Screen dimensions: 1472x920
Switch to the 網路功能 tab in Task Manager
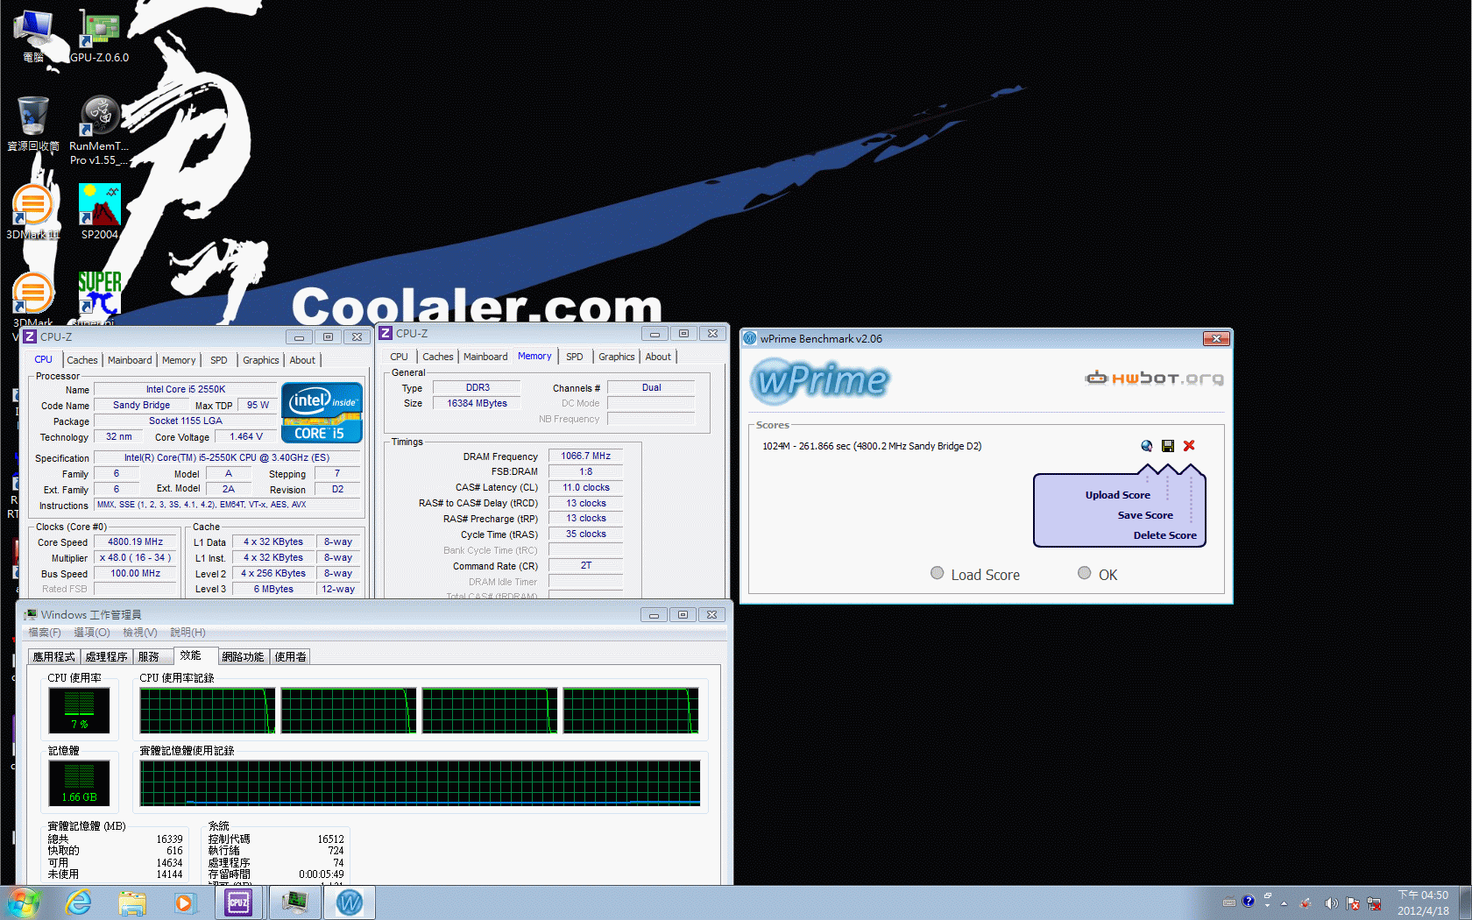243,656
